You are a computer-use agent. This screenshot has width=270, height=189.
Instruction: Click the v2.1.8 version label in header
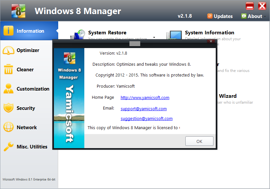click(x=185, y=16)
